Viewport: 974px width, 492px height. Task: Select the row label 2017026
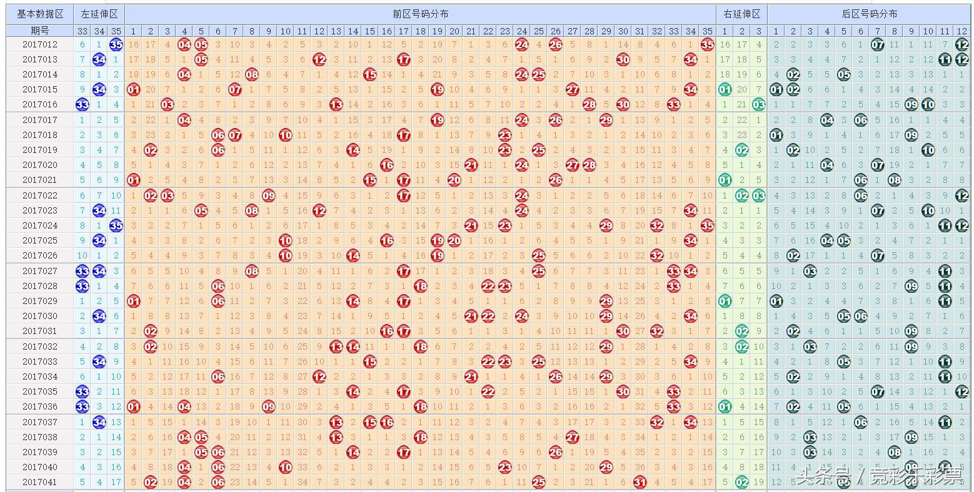(40, 255)
